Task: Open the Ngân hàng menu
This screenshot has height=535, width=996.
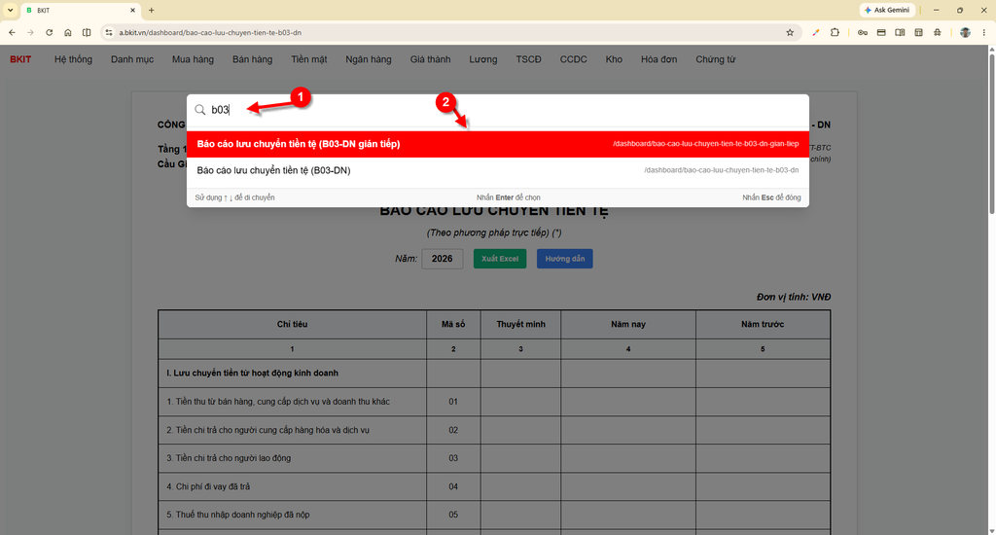Action: [369, 59]
